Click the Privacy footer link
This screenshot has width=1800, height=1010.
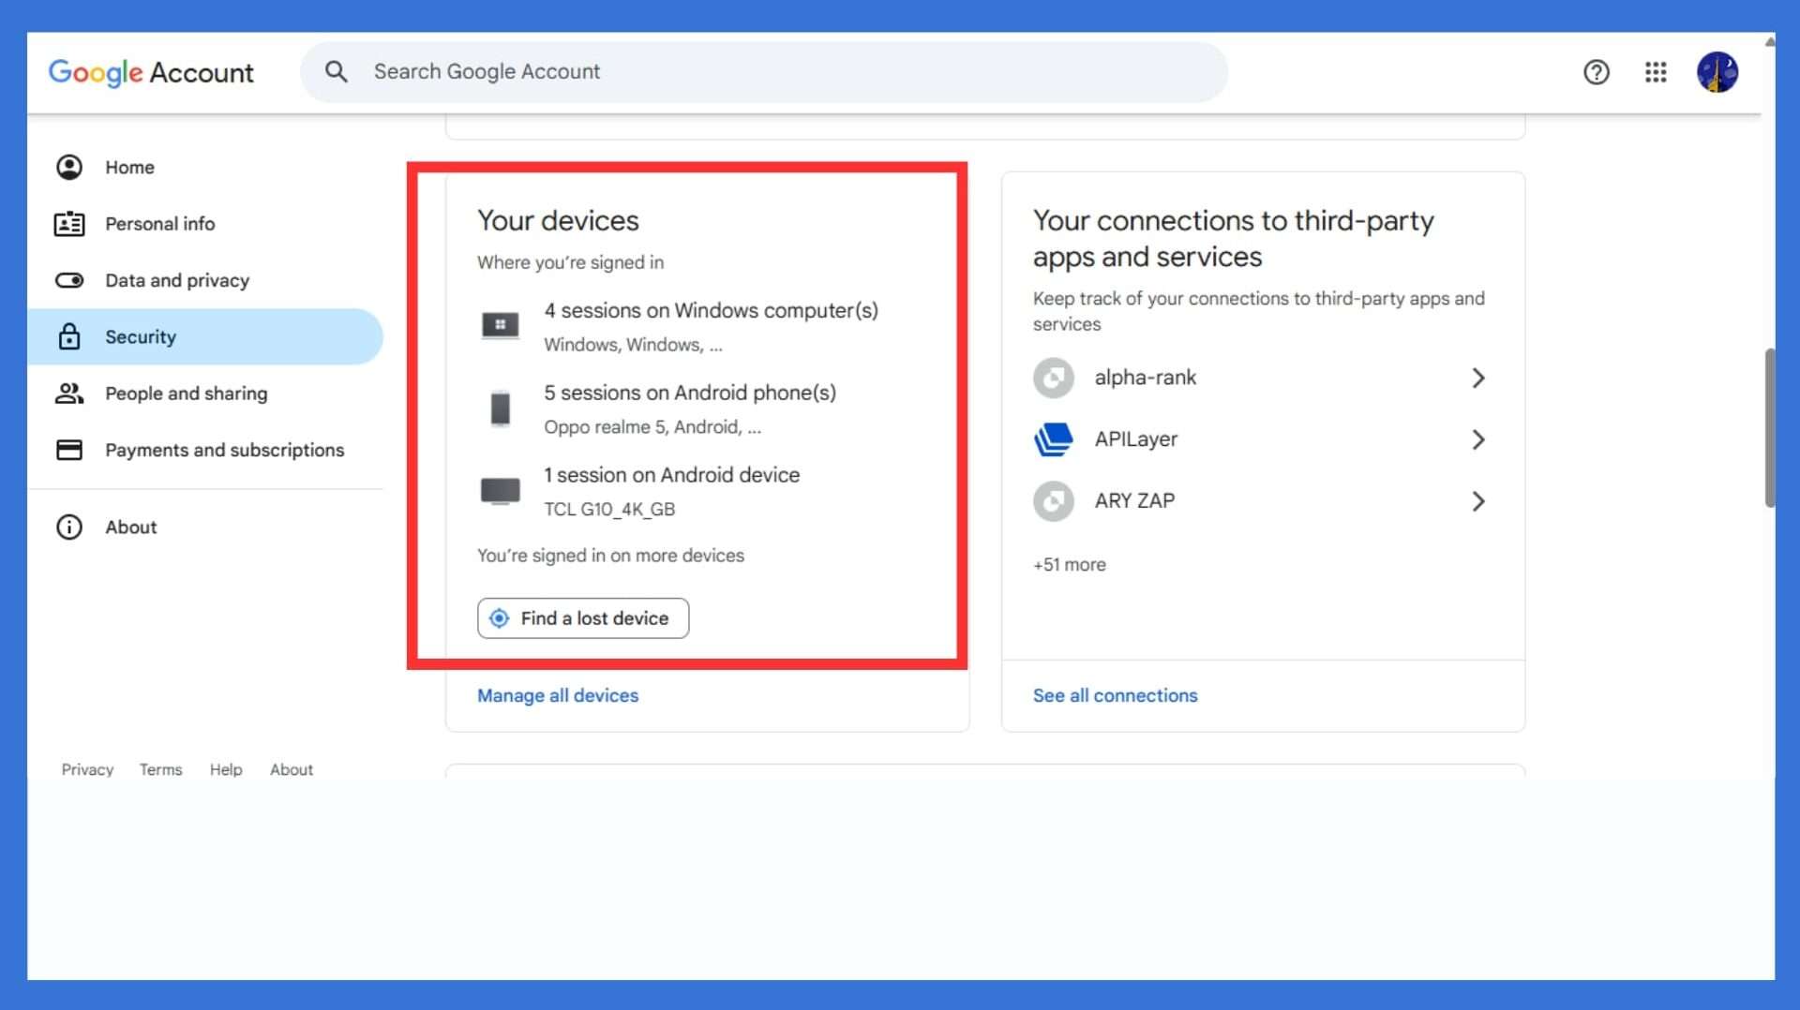tap(87, 769)
